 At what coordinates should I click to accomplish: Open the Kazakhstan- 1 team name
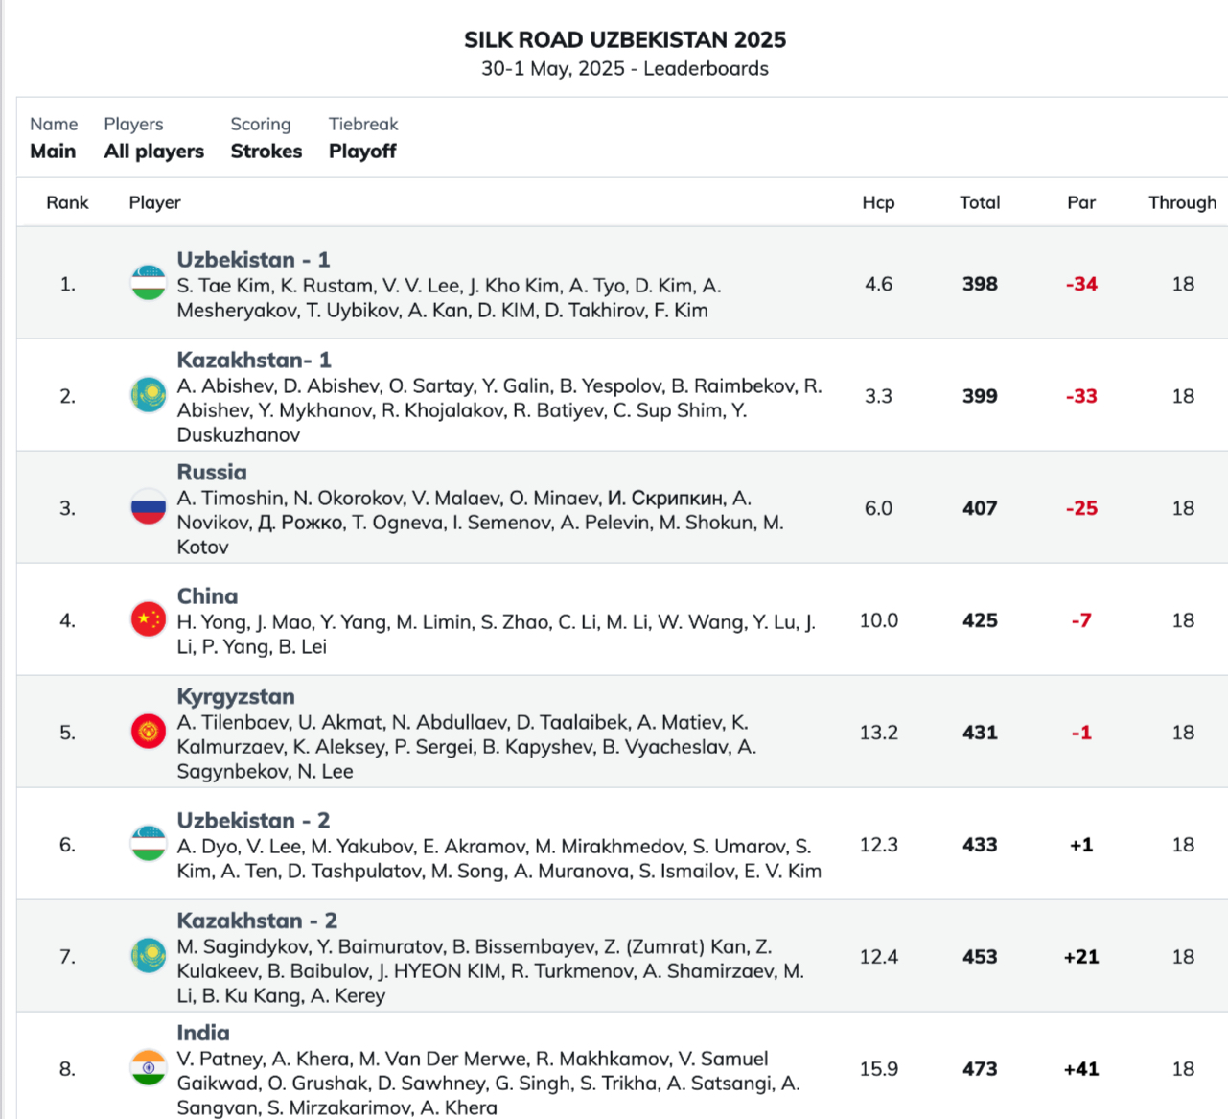(254, 361)
